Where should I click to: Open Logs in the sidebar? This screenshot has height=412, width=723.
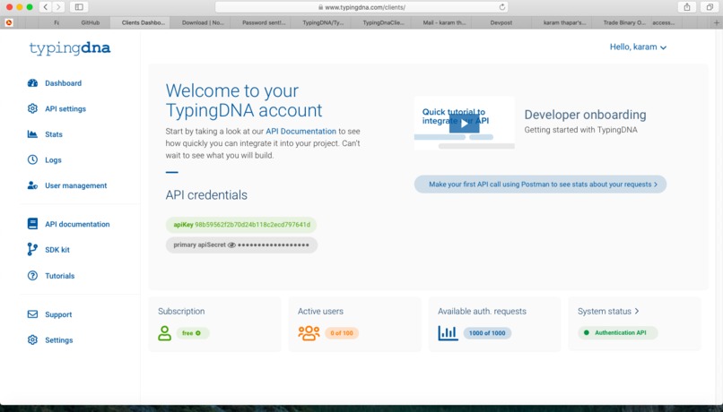(53, 159)
